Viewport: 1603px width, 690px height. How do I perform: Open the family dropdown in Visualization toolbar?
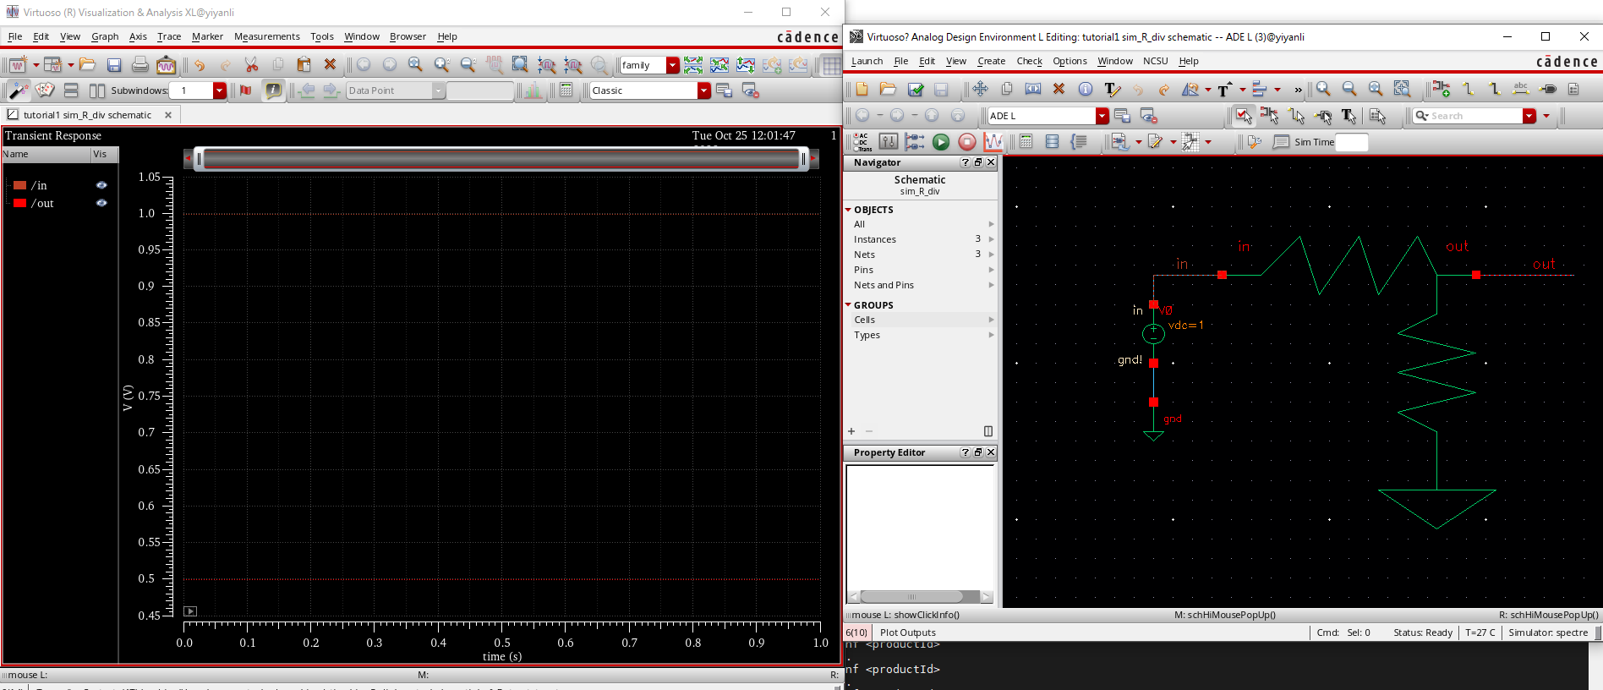(x=673, y=65)
